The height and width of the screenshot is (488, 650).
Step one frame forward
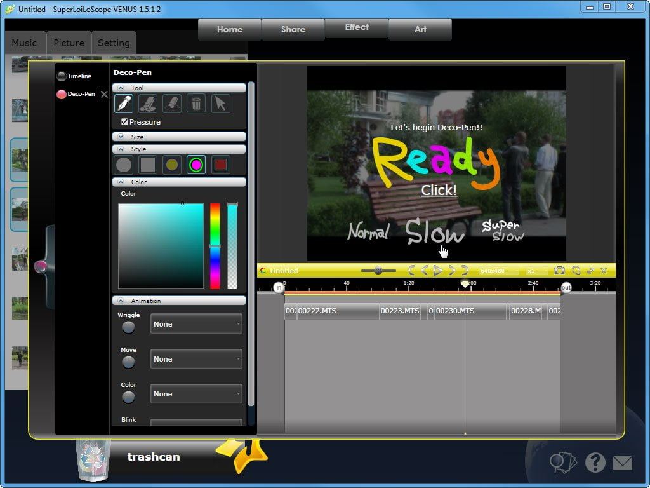point(452,271)
